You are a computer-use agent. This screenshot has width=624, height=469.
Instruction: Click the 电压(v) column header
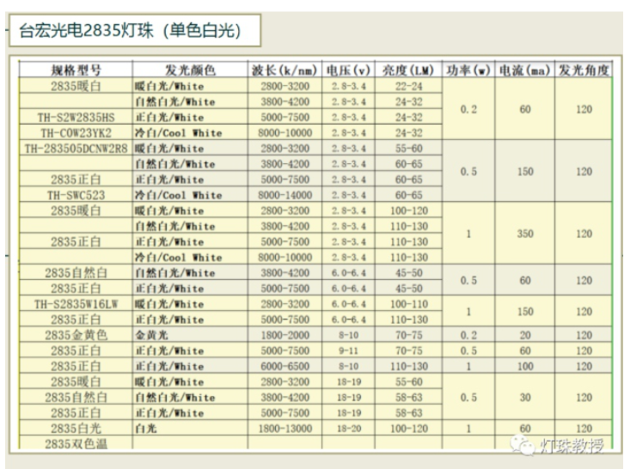(348, 70)
